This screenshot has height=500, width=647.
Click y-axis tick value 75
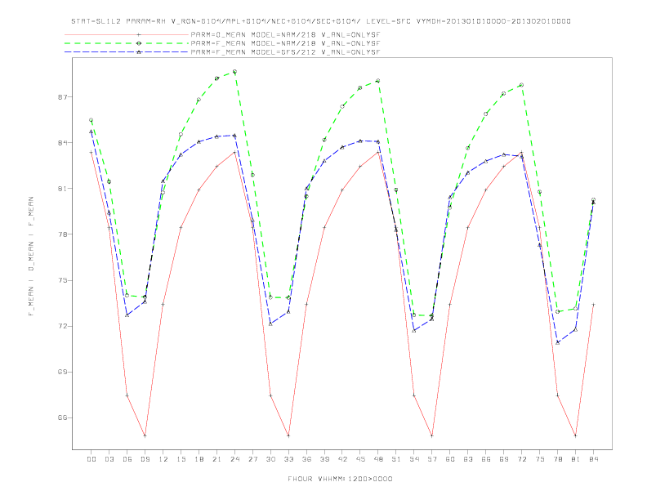coord(62,280)
